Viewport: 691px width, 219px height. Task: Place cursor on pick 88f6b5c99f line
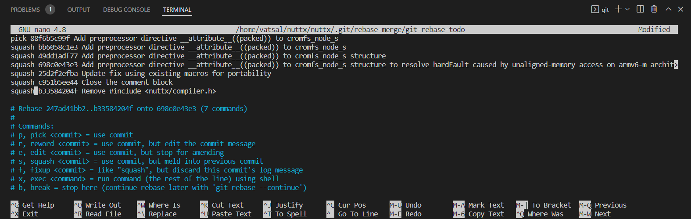pyautogui.click(x=175, y=38)
